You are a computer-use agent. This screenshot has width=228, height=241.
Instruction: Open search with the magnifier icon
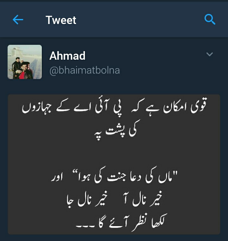click(210, 19)
